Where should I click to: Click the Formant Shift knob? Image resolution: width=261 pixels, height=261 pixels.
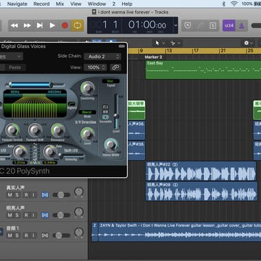point(35,130)
